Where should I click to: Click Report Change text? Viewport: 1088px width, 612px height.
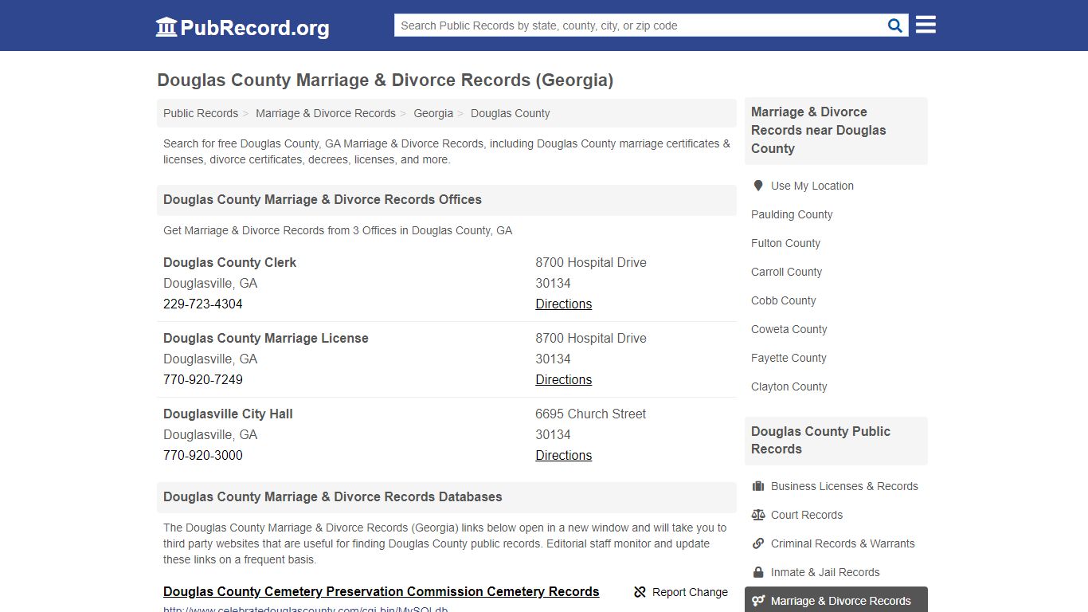[690, 592]
